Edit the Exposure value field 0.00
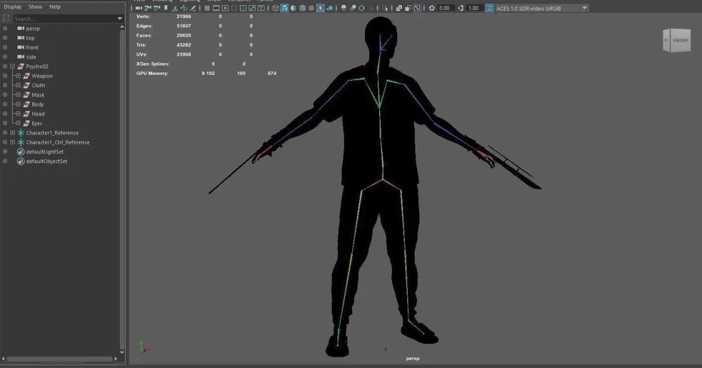The image size is (702, 368). tap(446, 8)
